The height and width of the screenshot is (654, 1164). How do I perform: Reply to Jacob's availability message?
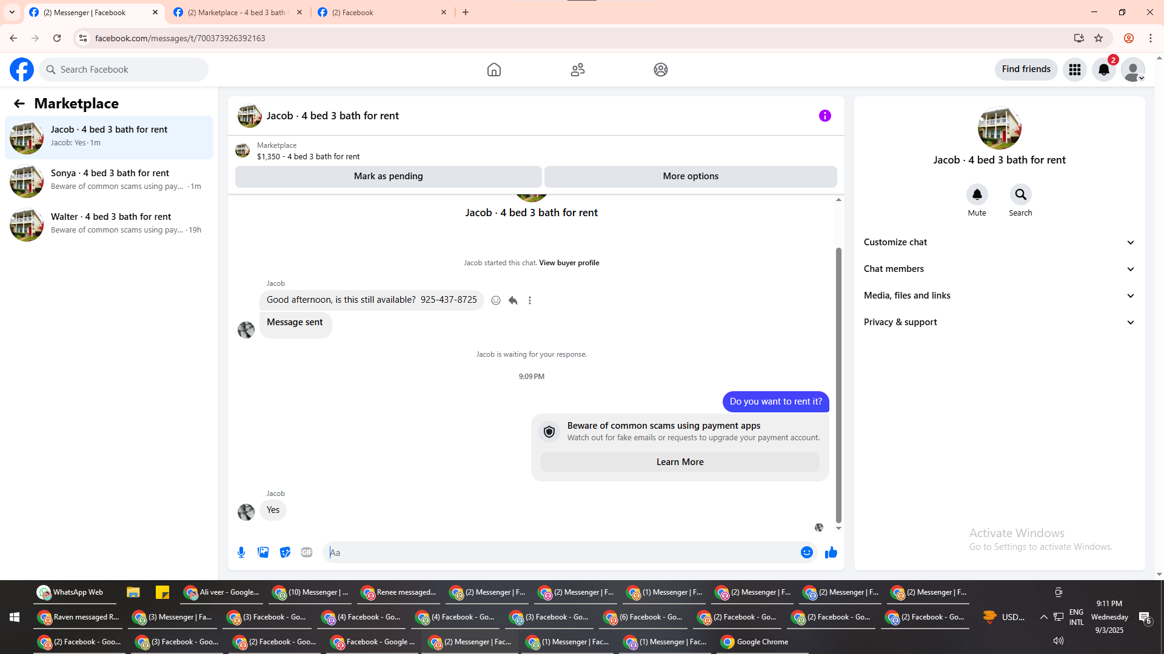pos(513,300)
